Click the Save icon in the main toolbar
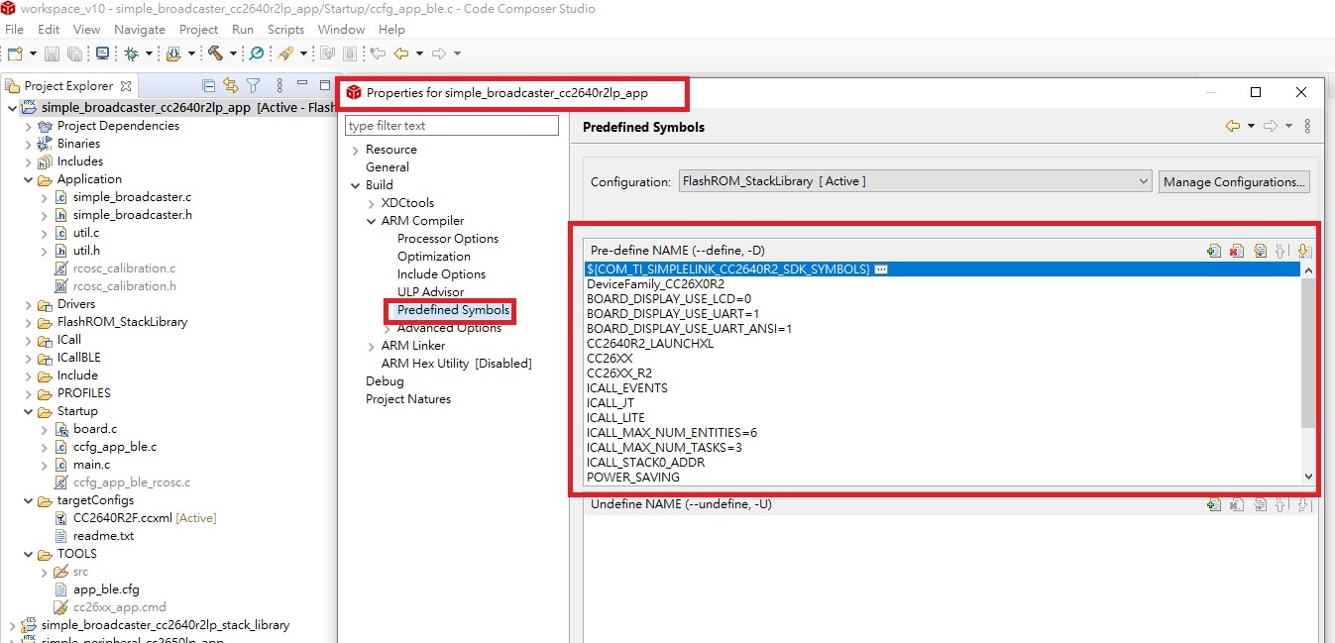This screenshot has height=643, width=1335. 52,54
